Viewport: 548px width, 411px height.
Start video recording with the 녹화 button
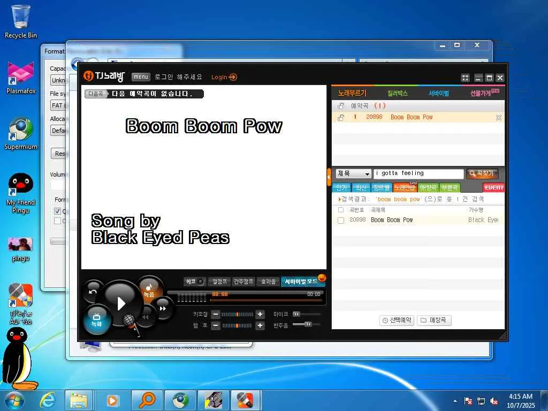96,320
